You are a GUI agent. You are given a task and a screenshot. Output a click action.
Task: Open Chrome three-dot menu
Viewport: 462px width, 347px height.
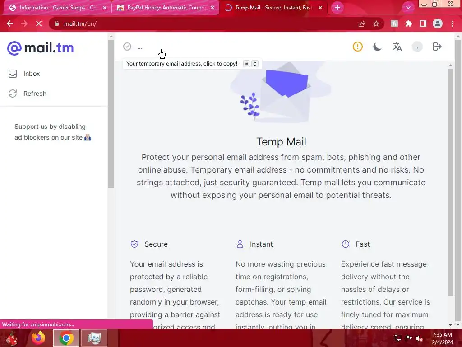point(452,23)
